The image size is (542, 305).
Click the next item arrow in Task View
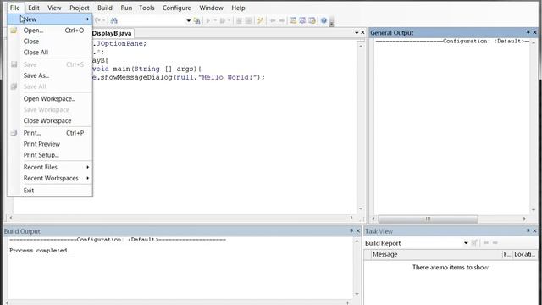495,243
